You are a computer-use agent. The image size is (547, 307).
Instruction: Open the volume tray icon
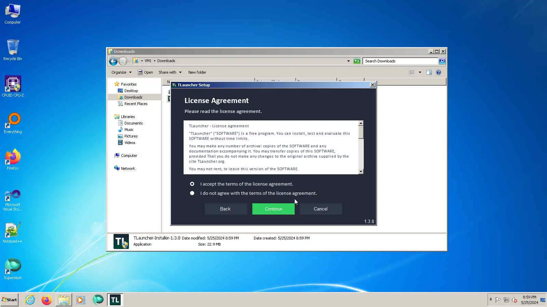click(x=514, y=300)
